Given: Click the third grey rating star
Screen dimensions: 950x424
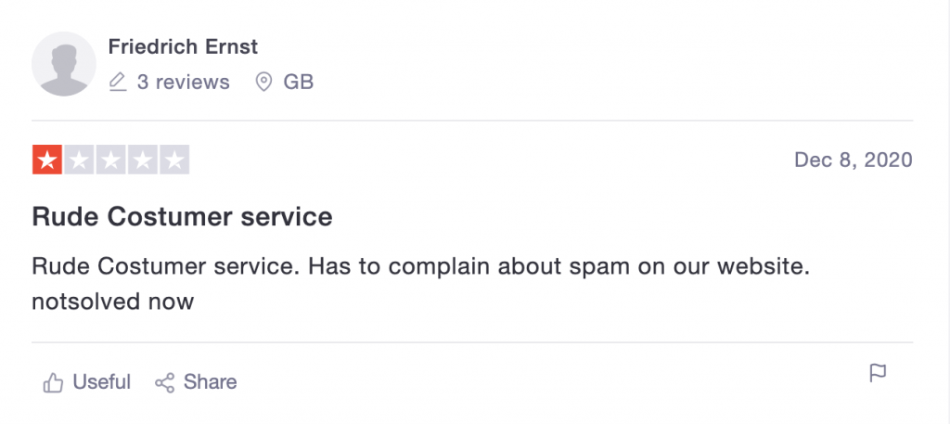Looking at the screenshot, I should tap(111, 160).
